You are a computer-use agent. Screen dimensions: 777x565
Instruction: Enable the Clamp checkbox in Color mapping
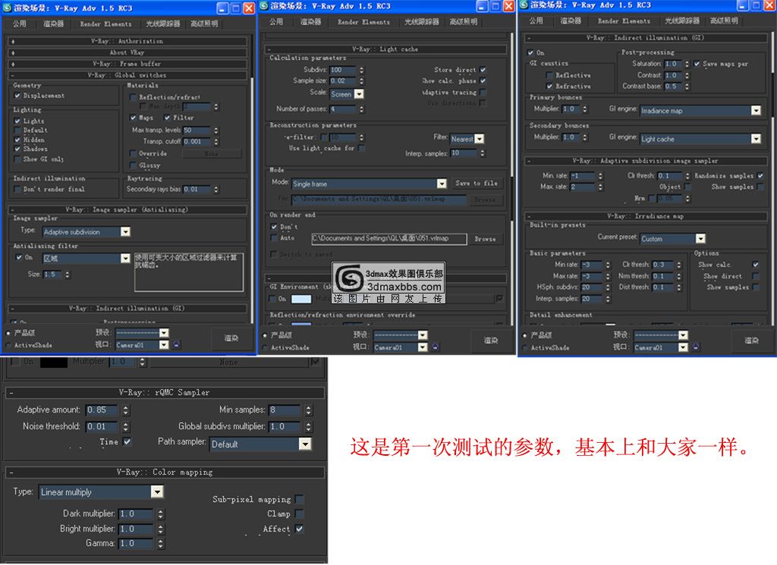(x=299, y=514)
